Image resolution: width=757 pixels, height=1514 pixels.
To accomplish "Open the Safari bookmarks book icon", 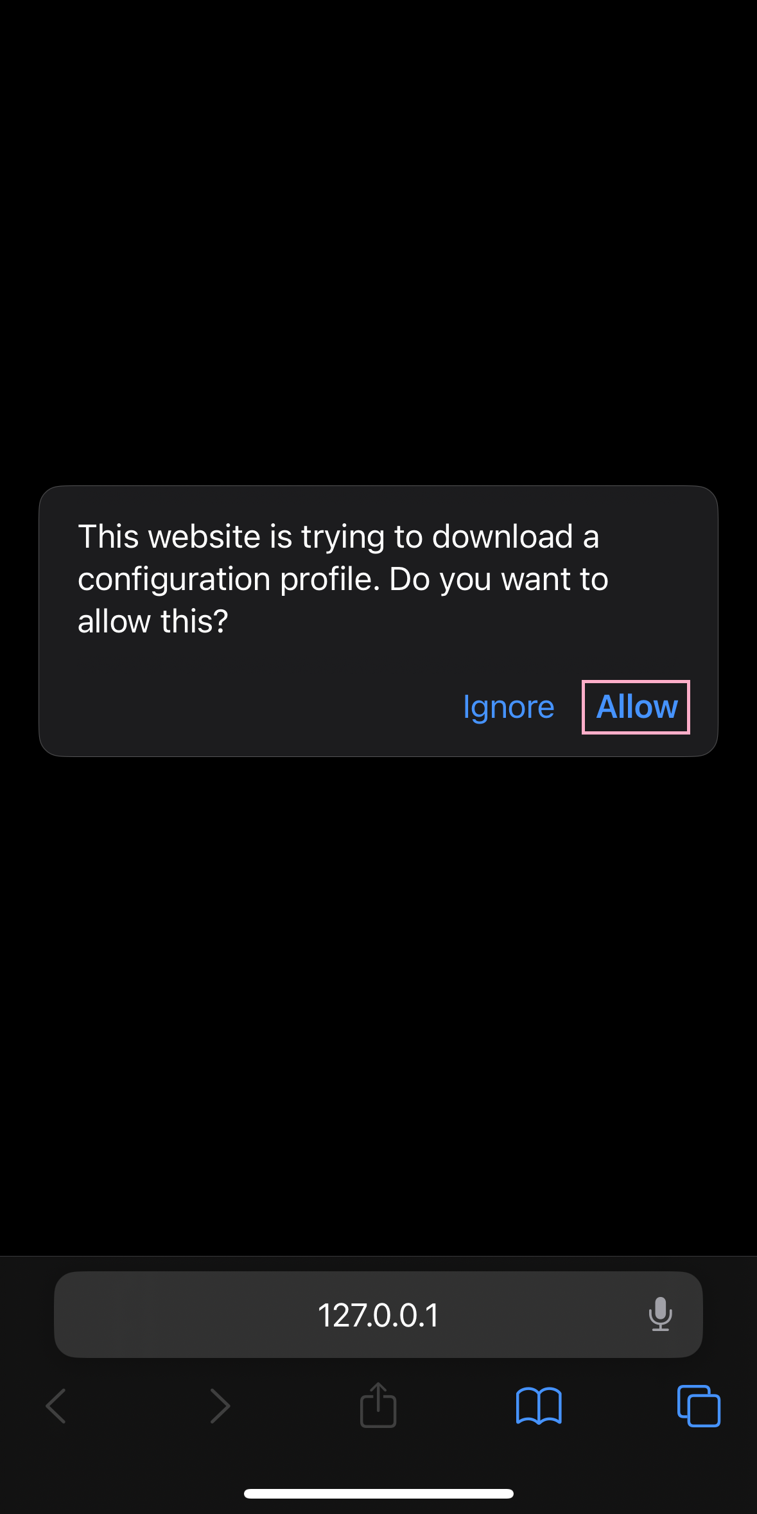I will 539,1406.
